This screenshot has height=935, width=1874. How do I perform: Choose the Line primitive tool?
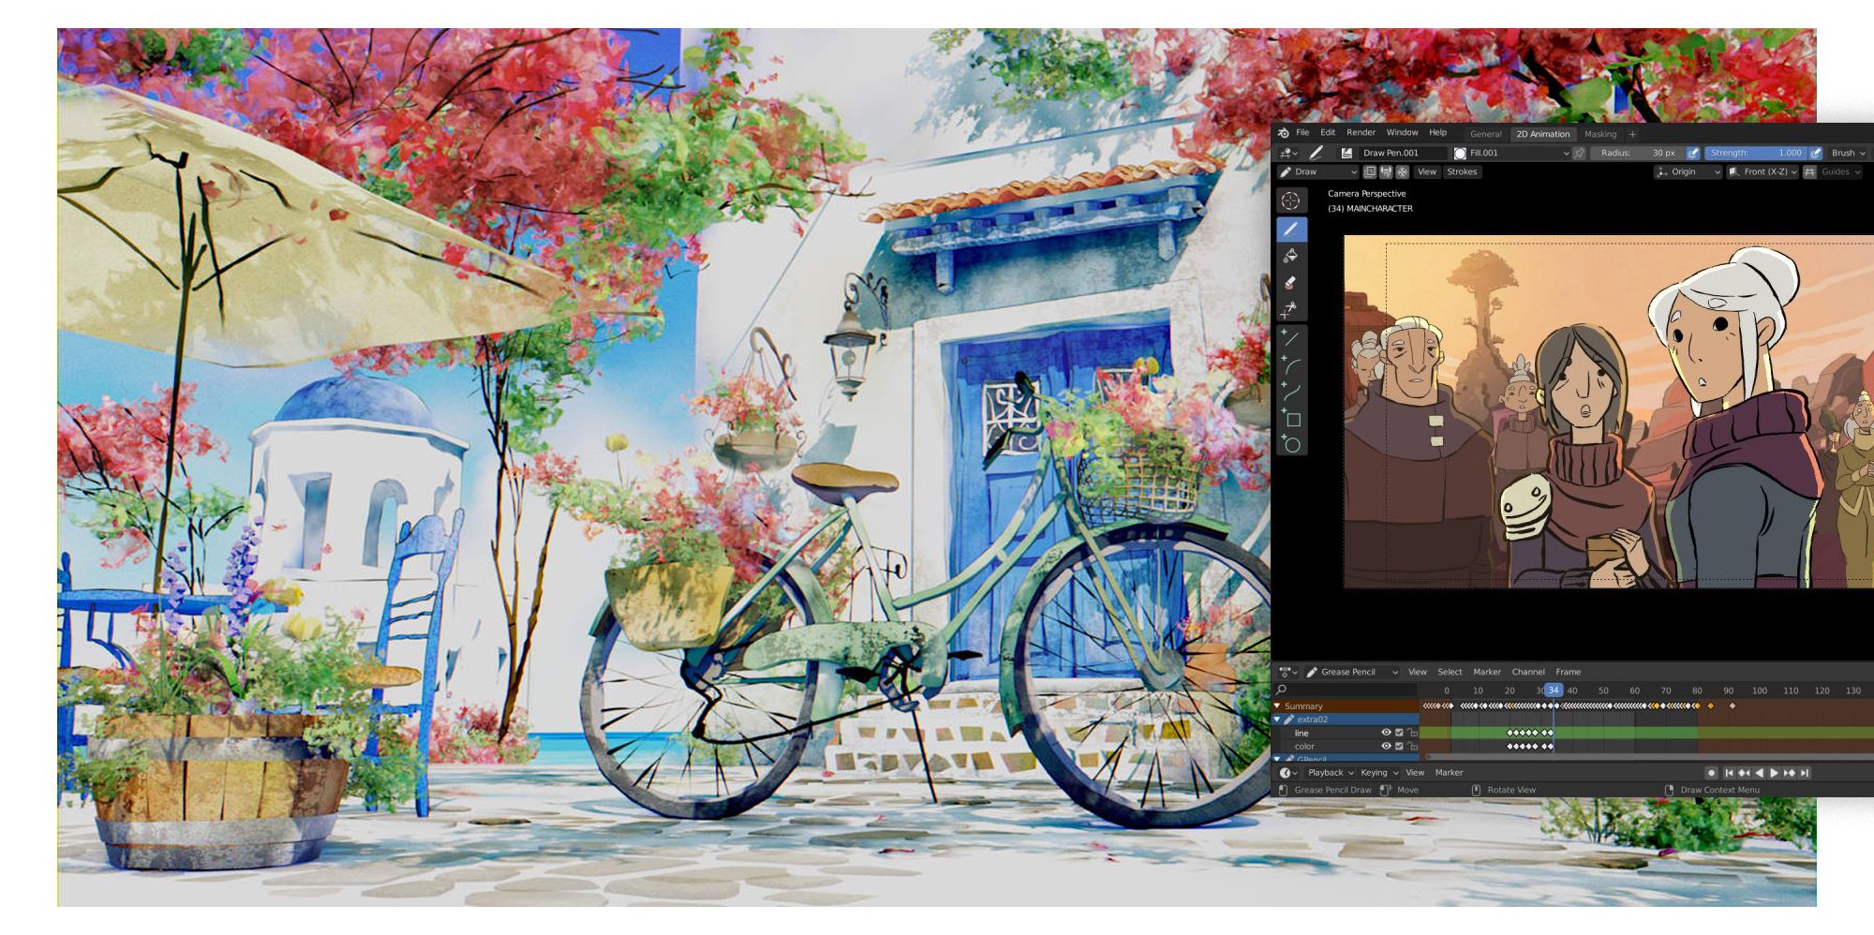(x=1291, y=339)
